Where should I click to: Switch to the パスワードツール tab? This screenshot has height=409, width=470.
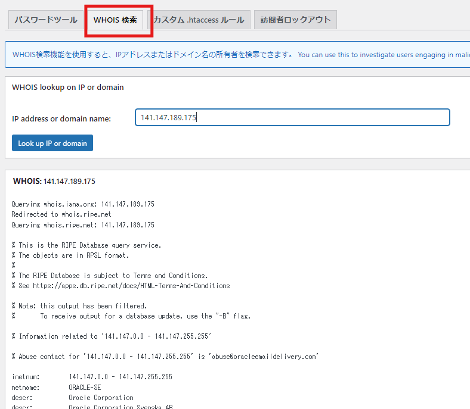(x=45, y=20)
